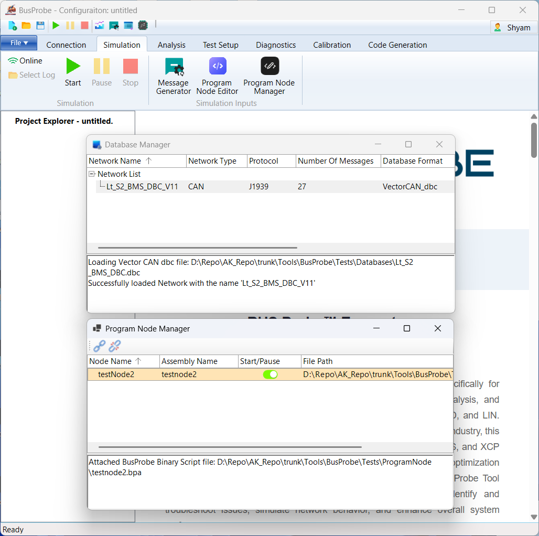Click new configuration icon in quick toolbar

13,25
